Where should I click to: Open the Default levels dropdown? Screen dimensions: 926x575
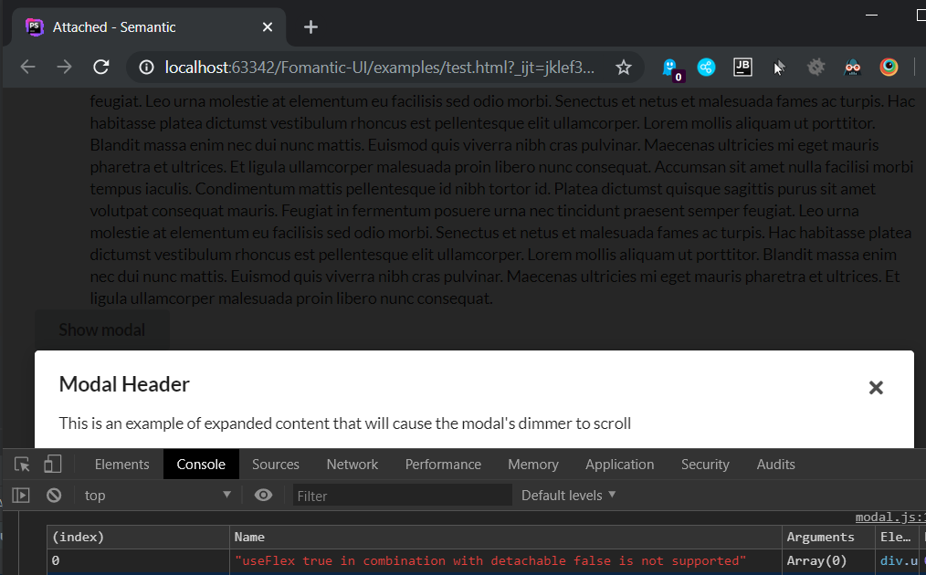tap(568, 496)
